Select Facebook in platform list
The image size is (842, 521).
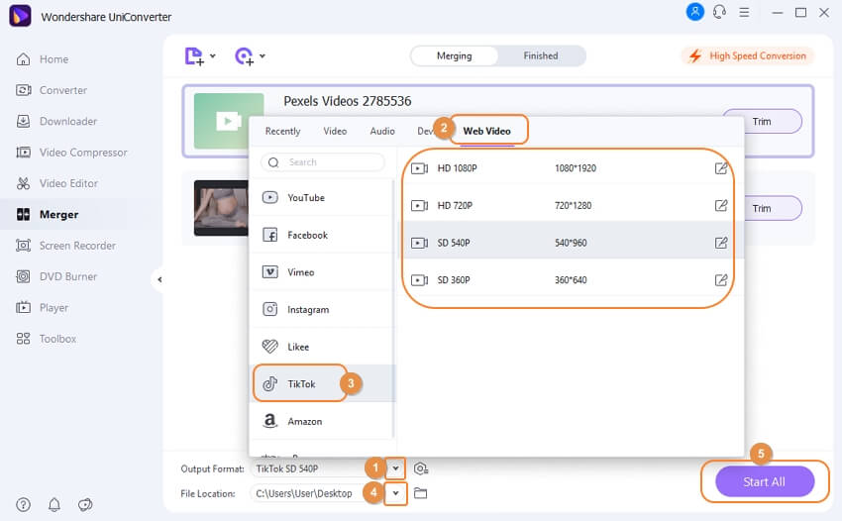322,235
